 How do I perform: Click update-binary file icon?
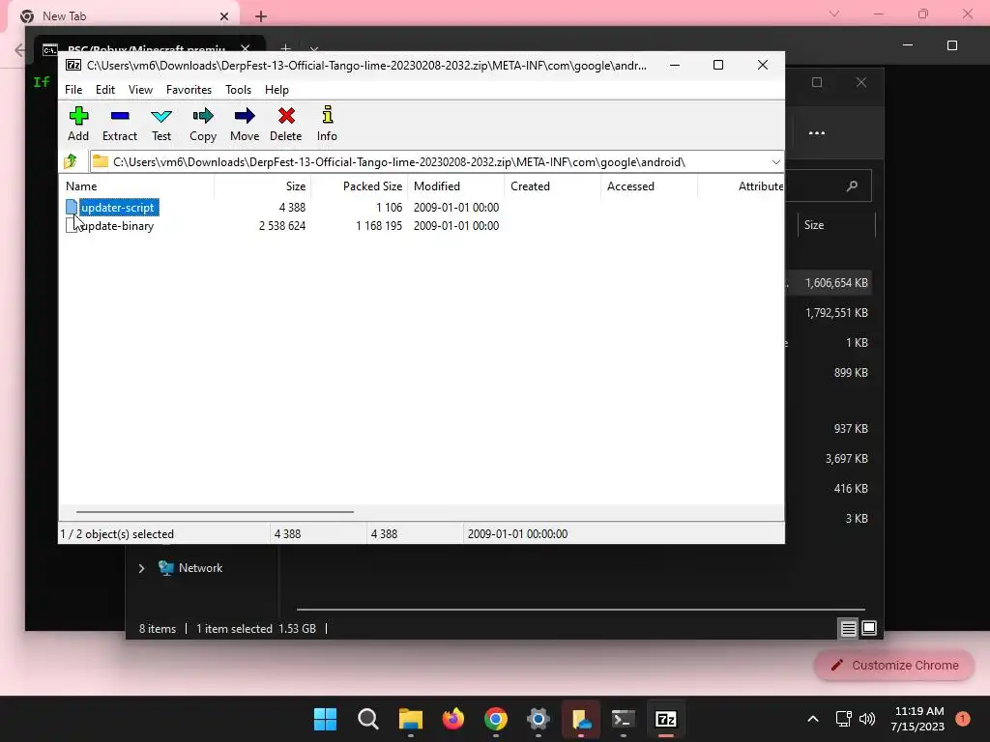coord(72,226)
